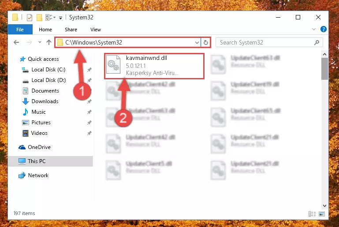Click the pin icon beside Pictures

pos(89,123)
